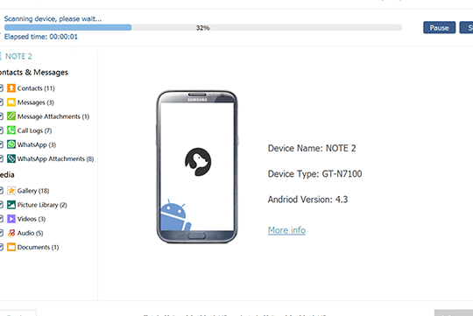Click the green Message Attachments icon
473x316 pixels.
point(11,116)
